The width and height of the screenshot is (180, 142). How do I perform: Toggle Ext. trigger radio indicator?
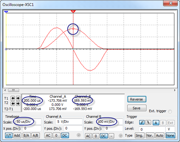point(170,111)
